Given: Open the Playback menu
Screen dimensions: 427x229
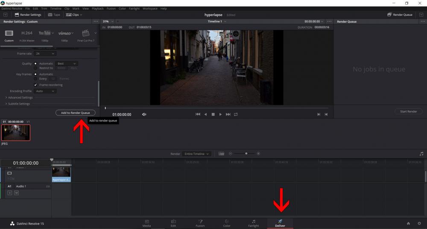Looking at the screenshot, I should click(x=98, y=9).
